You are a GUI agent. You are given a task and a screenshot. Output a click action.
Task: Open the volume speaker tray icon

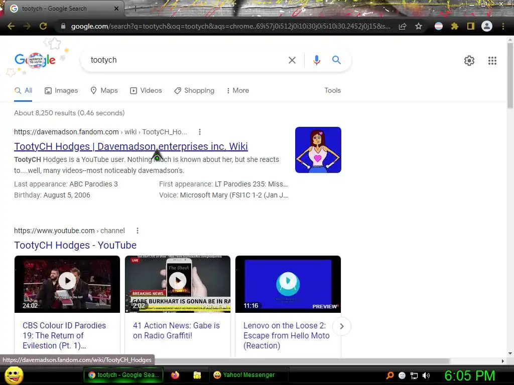[x=426, y=375]
